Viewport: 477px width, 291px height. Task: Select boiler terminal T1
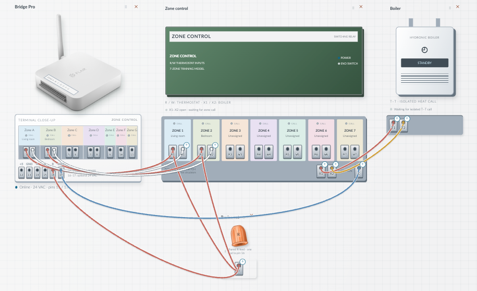[394, 125]
